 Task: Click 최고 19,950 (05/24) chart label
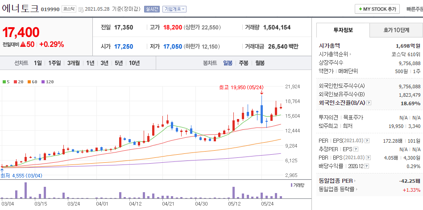tap(241, 87)
